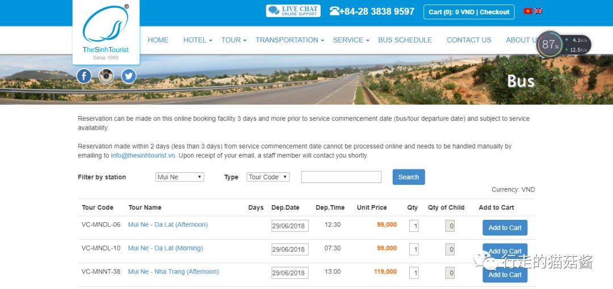This screenshot has width=613, height=289.
Task: Expand TOUR menu
Action: [x=234, y=40]
